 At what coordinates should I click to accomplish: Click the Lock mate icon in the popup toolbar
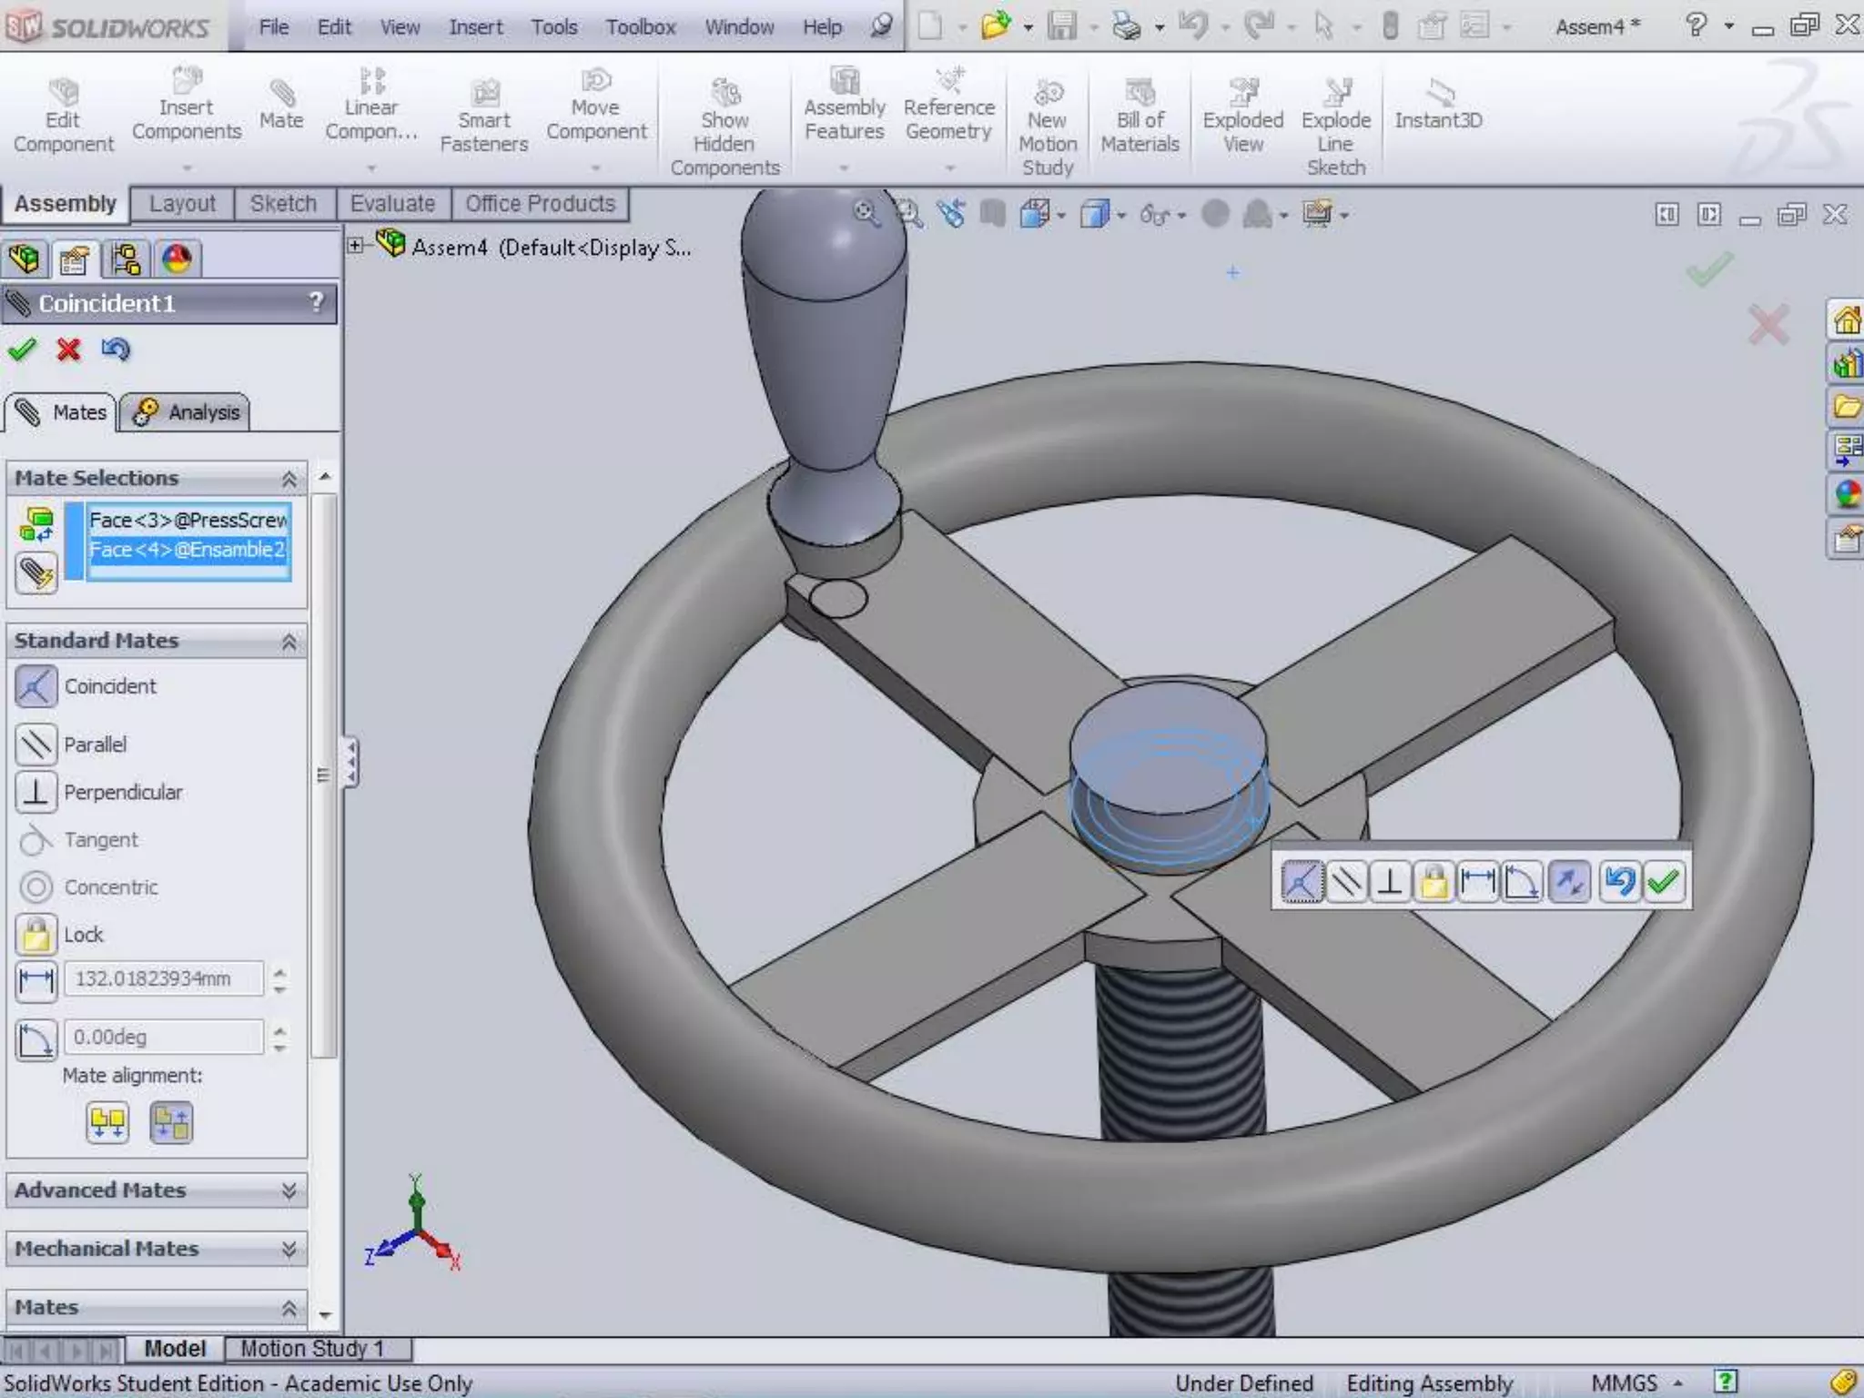[1434, 882]
